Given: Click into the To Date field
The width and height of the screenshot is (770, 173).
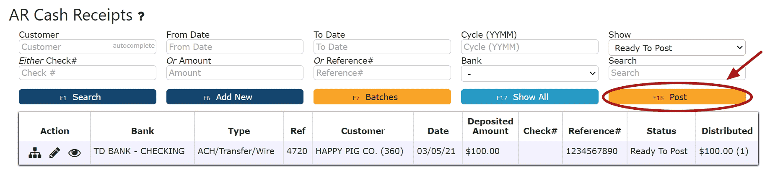Looking at the screenshot, I should coord(382,46).
